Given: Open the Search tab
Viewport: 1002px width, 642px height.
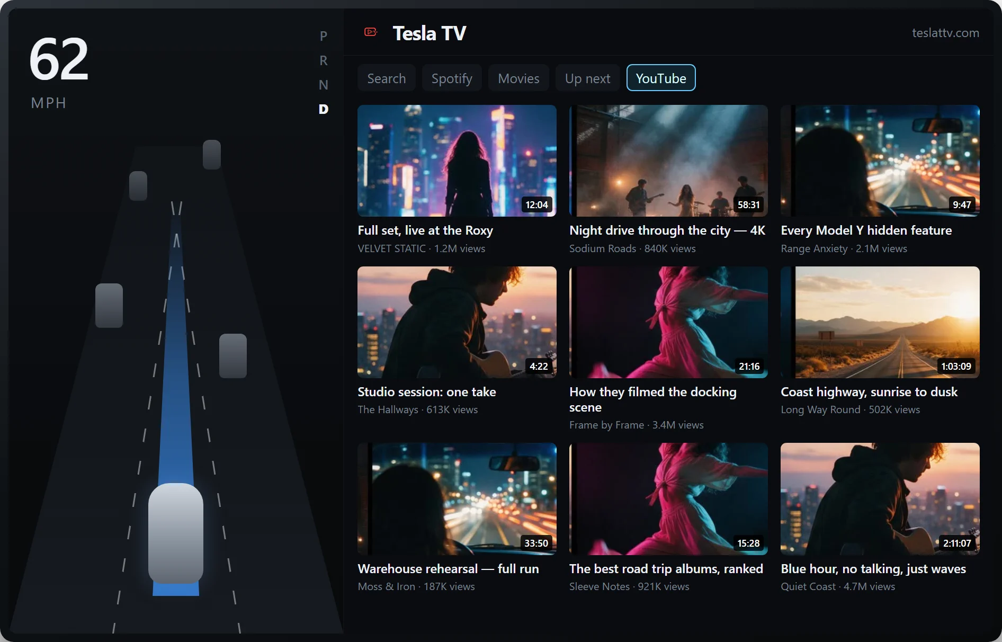Looking at the screenshot, I should click(386, 78).
